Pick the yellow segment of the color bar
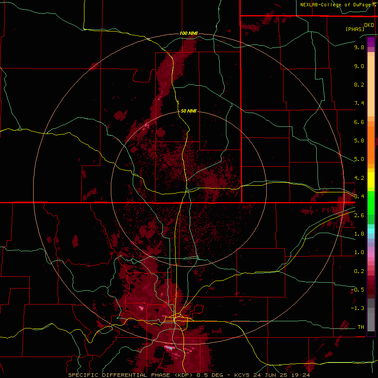This screenshot has height=378, width=378. 371,180
